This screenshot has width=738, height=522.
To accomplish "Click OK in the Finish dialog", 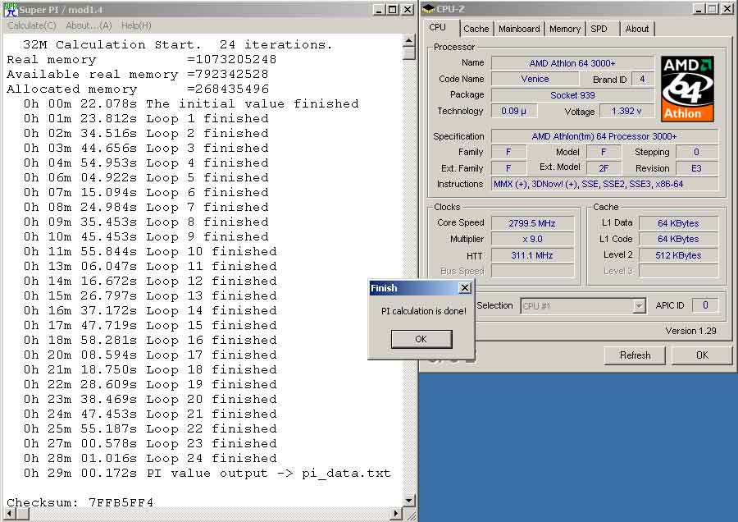I will coord(421,339).
